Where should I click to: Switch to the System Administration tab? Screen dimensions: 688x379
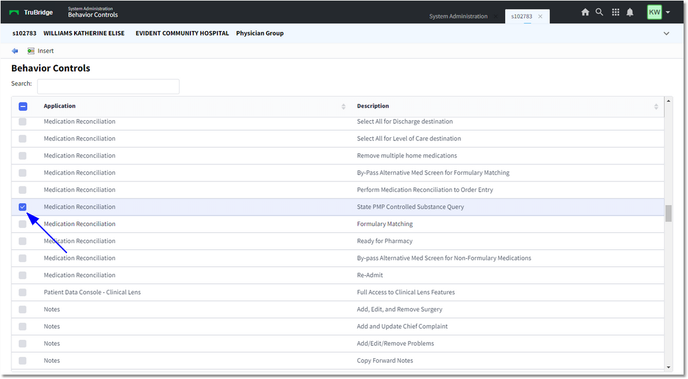(x=458, y=16)
